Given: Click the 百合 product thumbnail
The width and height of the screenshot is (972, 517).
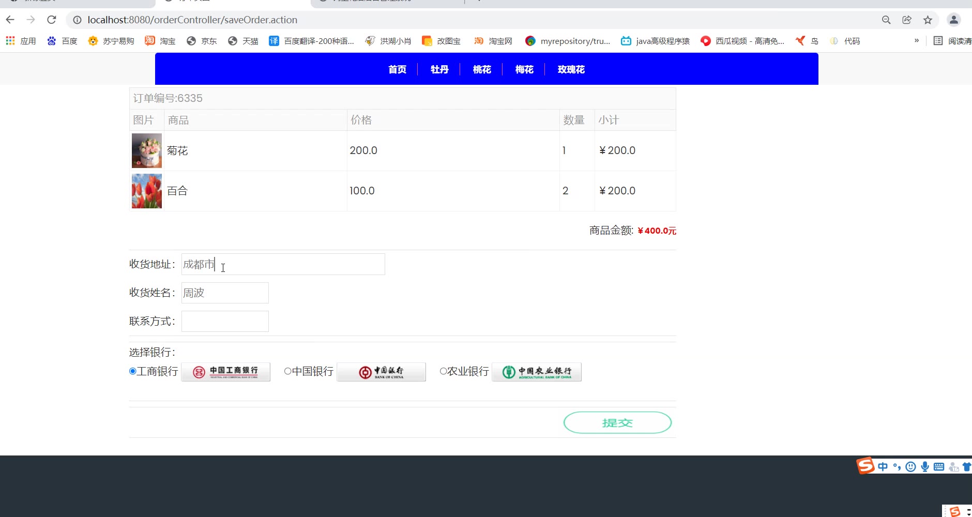Looking at the screenshot, I should click(x=147, y=191).
